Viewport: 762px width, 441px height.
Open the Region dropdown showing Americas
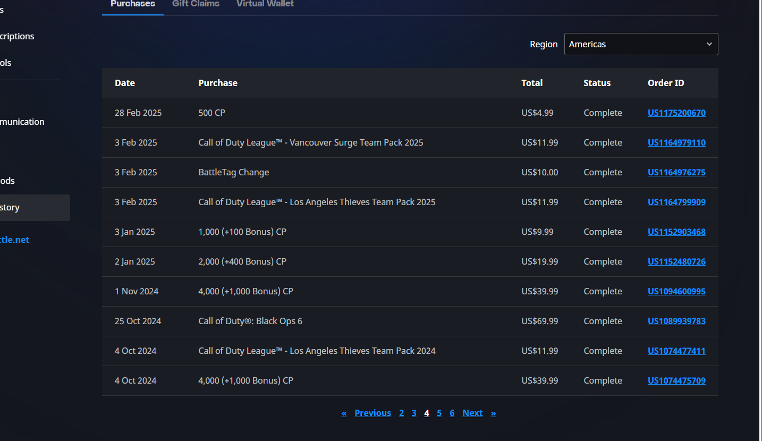(641, 44)
